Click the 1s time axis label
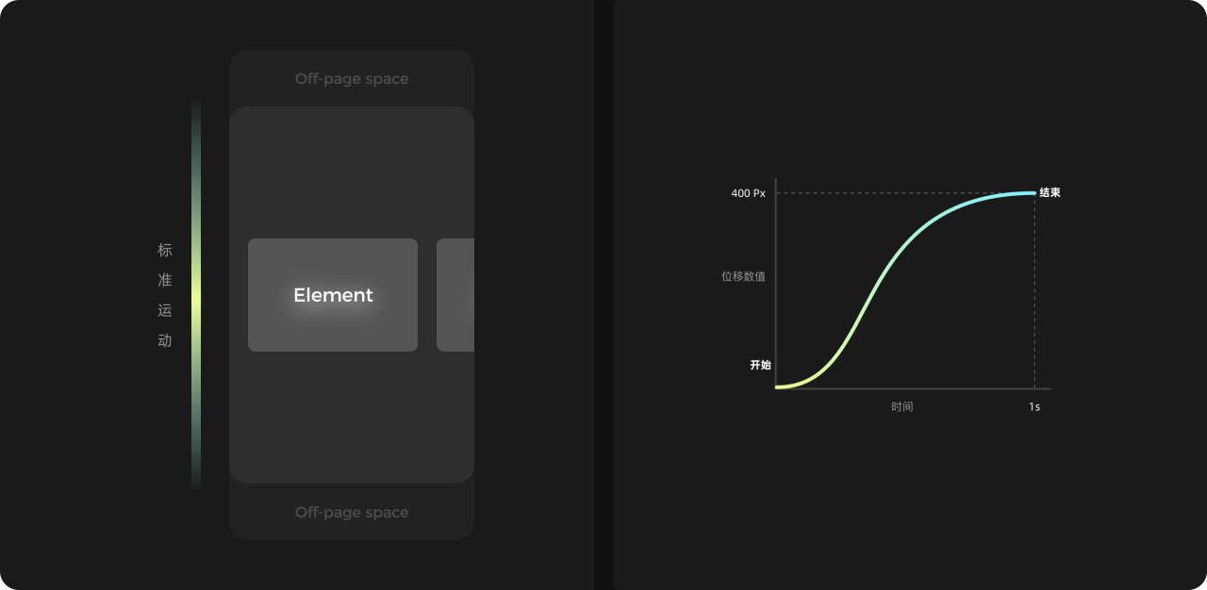The height and width of the screenshot is (590, 1207). click(x=1034, y=407)
